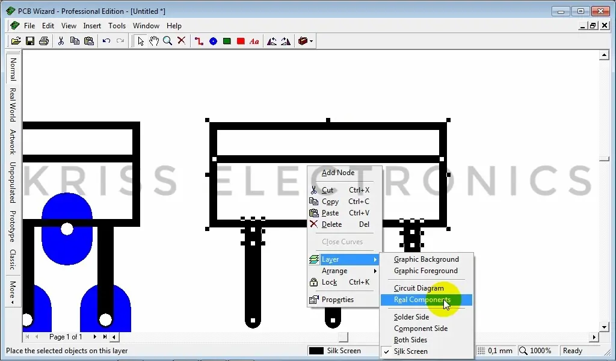Click the rotate right toolbar icon
616x361 pixels.
[286, 41]
